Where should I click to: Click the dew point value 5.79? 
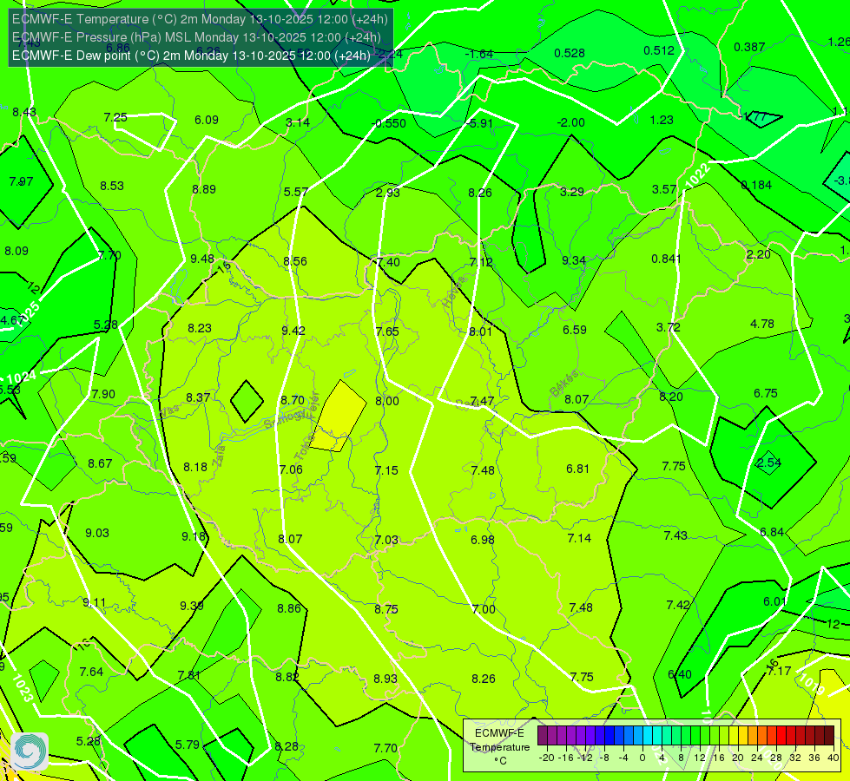point(188,745)
